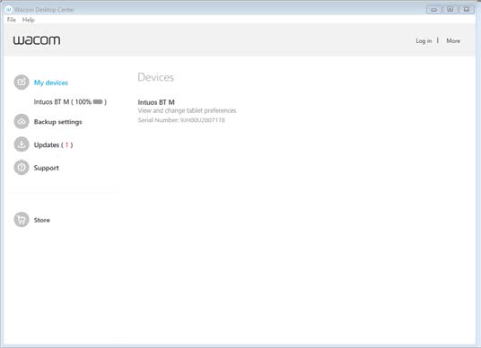Click the Serial Number text
Viewport: 481px width, 348px height.
click(181, 120)
